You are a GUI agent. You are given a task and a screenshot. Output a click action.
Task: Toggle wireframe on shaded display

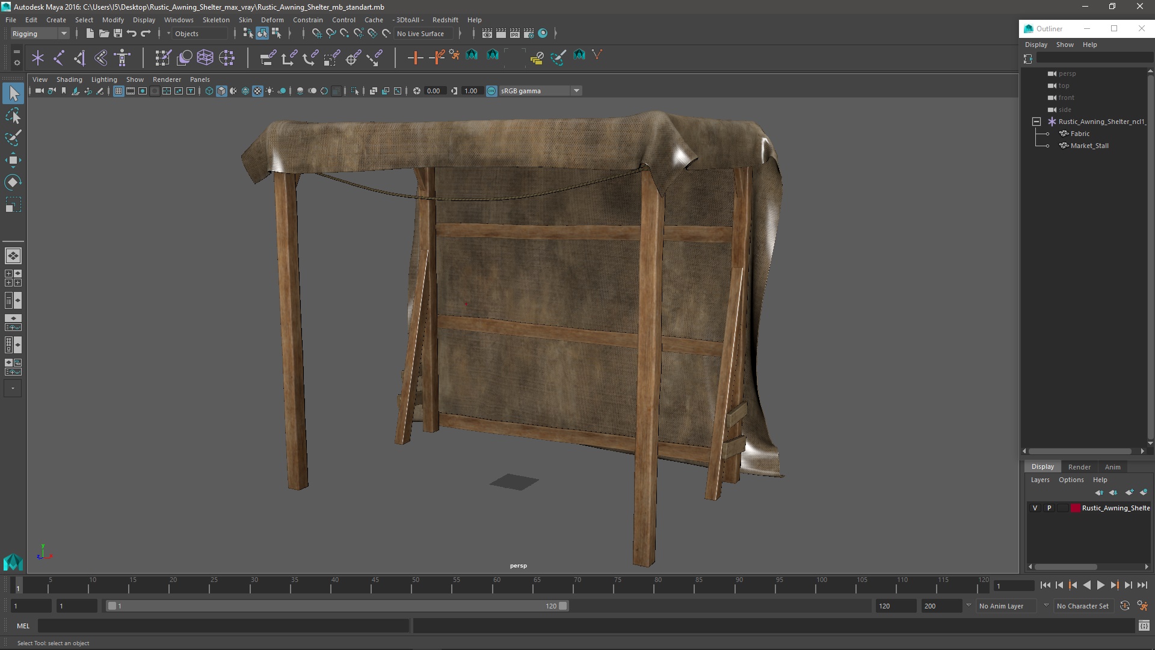tap(245, 91)
